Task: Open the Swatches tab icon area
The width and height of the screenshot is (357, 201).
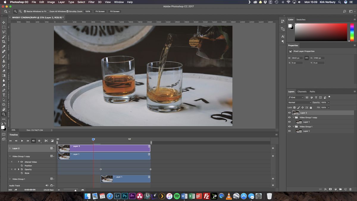Action: (301, 19)
